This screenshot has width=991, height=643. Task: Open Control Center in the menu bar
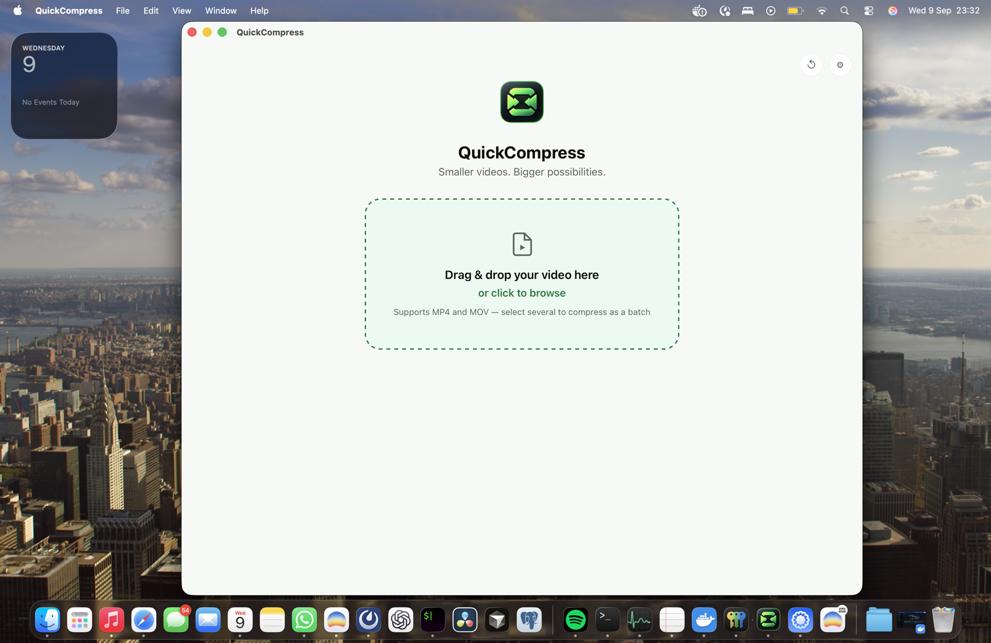click(868, 11)
